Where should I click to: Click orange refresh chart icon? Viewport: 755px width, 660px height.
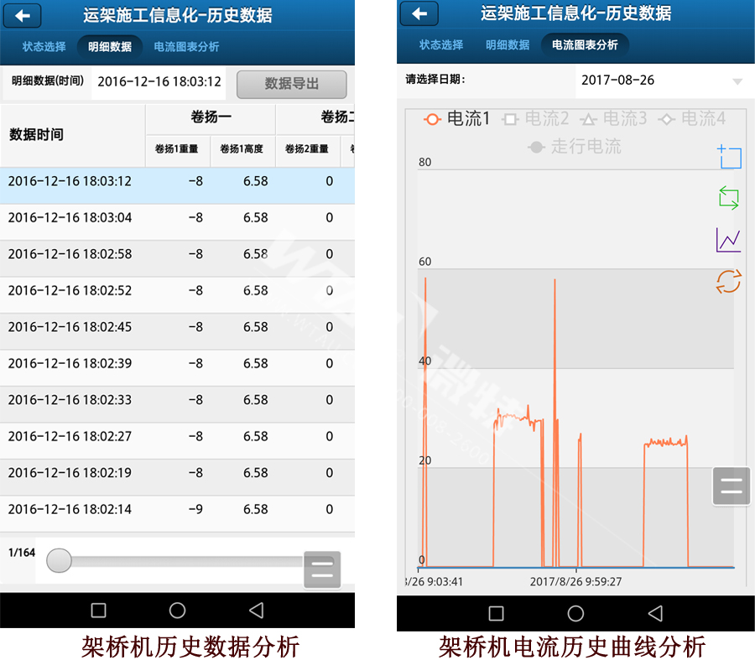tap(728, 281)
